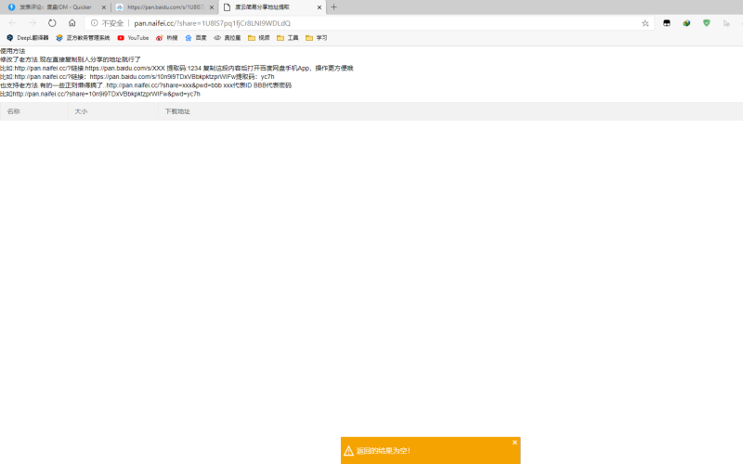Click the 使用方法 heading text
This screenshot has width=743, height=464.
coord(13,51)
